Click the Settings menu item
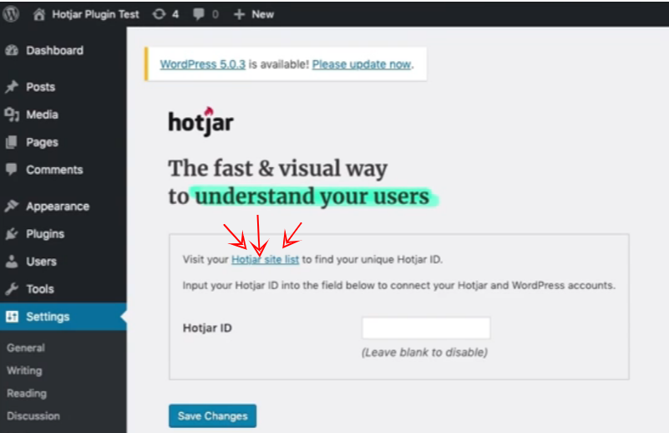This screenshot has width=669, height=433. 48,317
